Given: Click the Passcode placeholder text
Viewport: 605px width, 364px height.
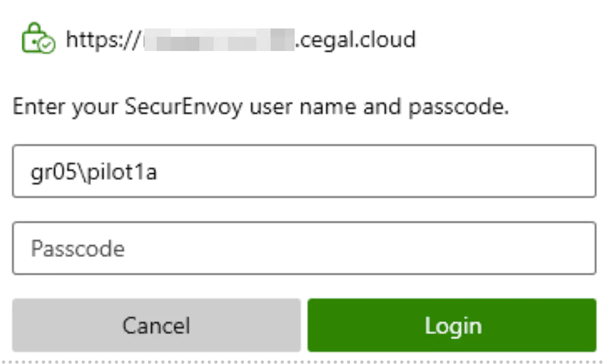Looking at the screenshot, I should [x=78, y=249].
